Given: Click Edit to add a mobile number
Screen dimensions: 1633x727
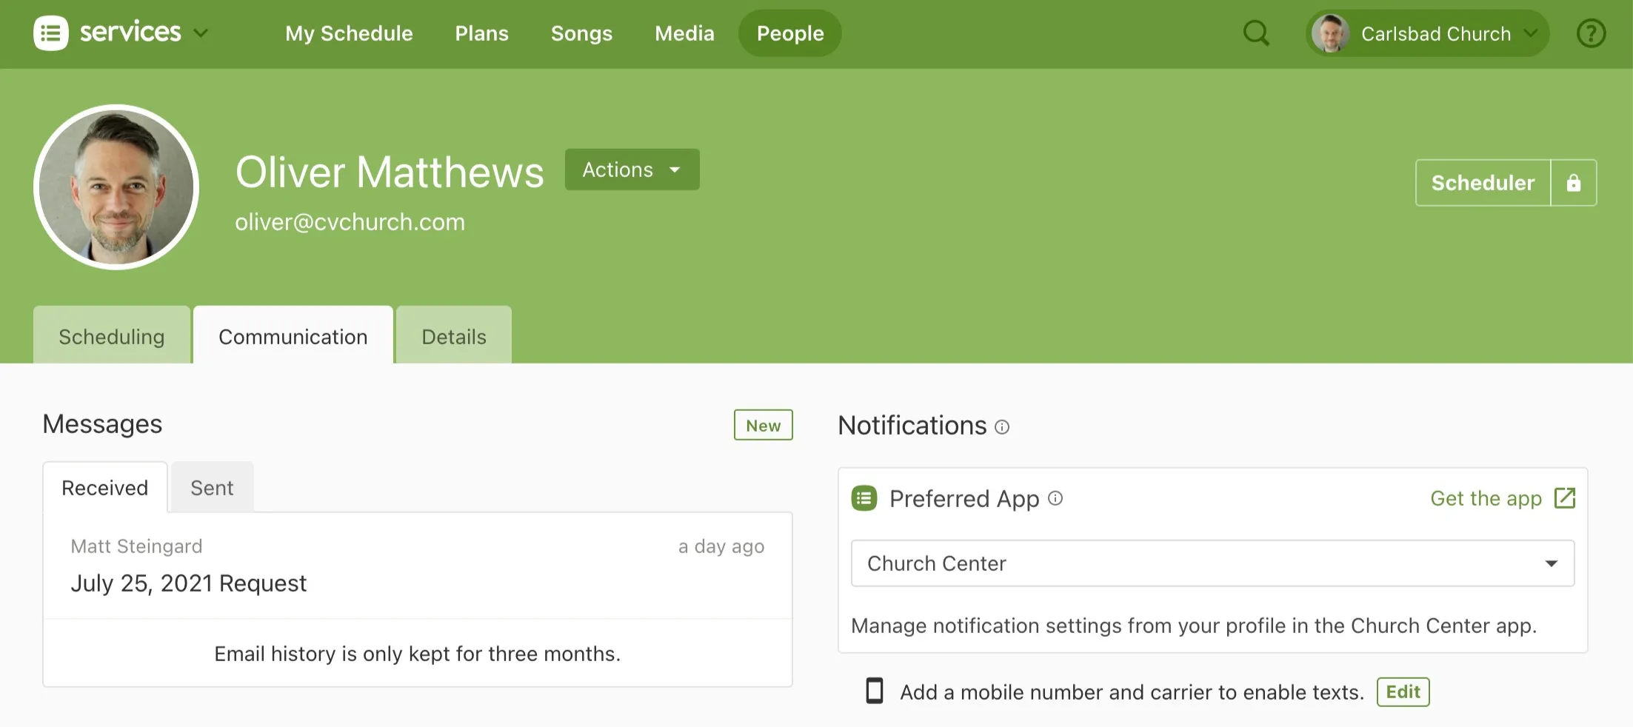Looking at the screenshot, I should point(1403,691).
